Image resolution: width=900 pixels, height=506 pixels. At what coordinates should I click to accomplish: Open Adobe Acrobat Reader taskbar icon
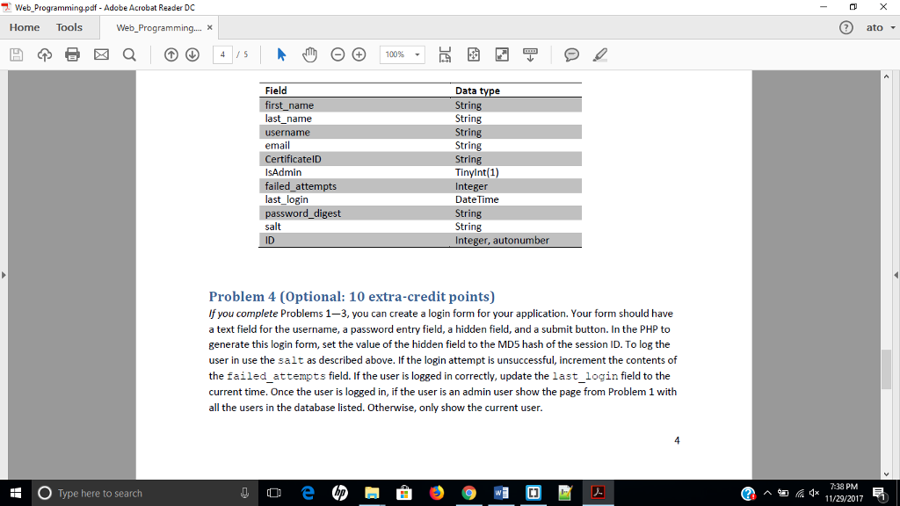598,493
